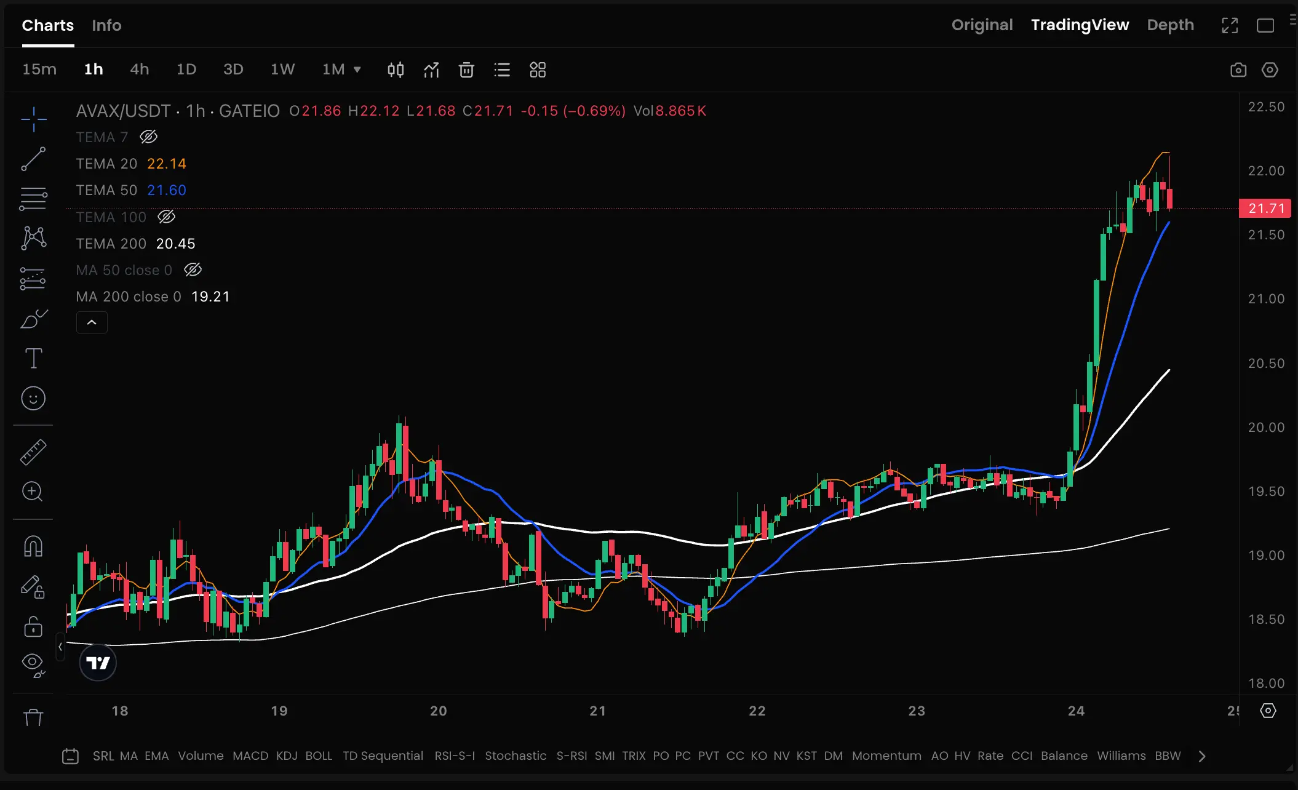The image size is (1298, 790).
Task: Select the 4h timeframe
Action: tap(139, 69)
